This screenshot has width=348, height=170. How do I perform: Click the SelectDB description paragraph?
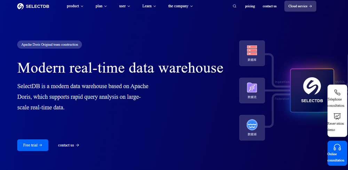[x=83, y=97]
